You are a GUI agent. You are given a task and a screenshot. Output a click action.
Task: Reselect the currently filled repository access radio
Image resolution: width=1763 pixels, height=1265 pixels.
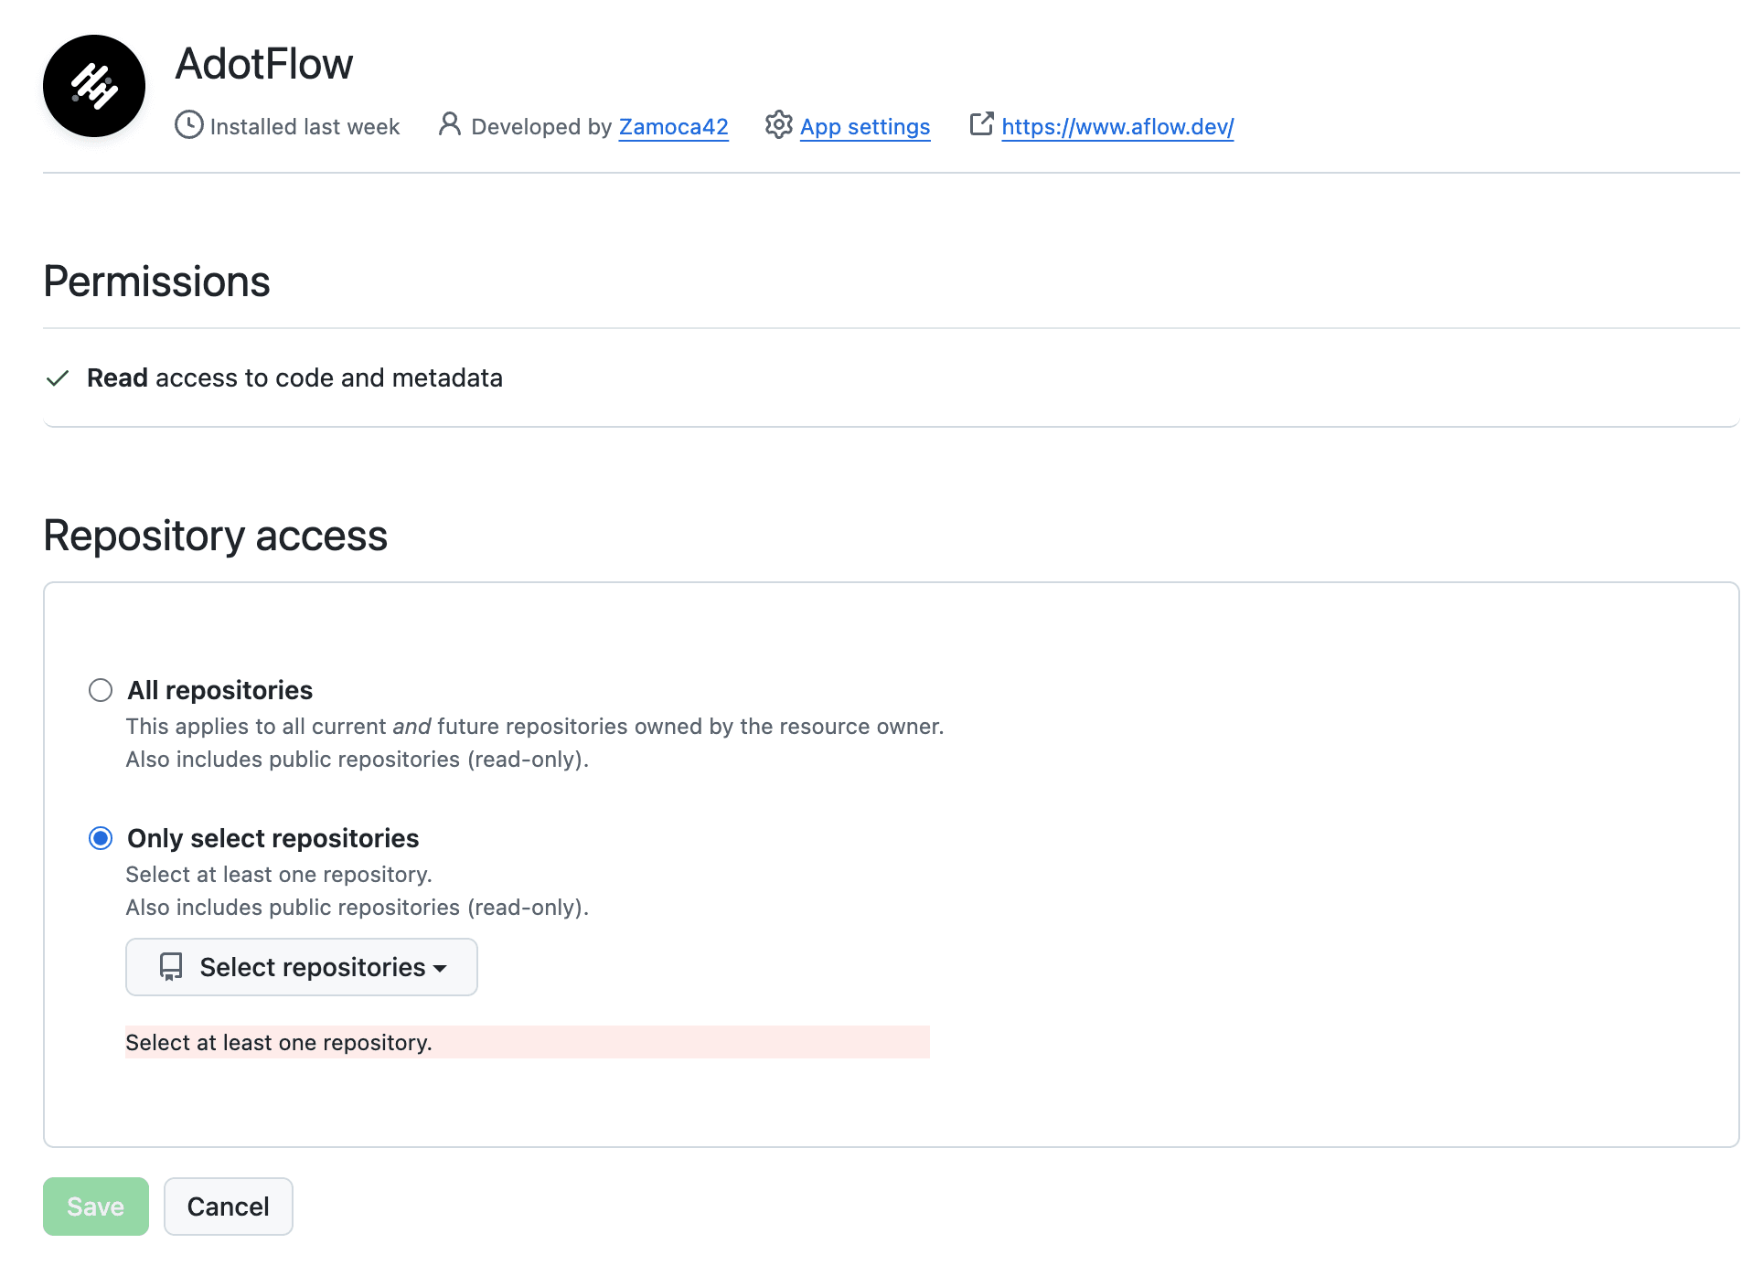click(100, 837)
